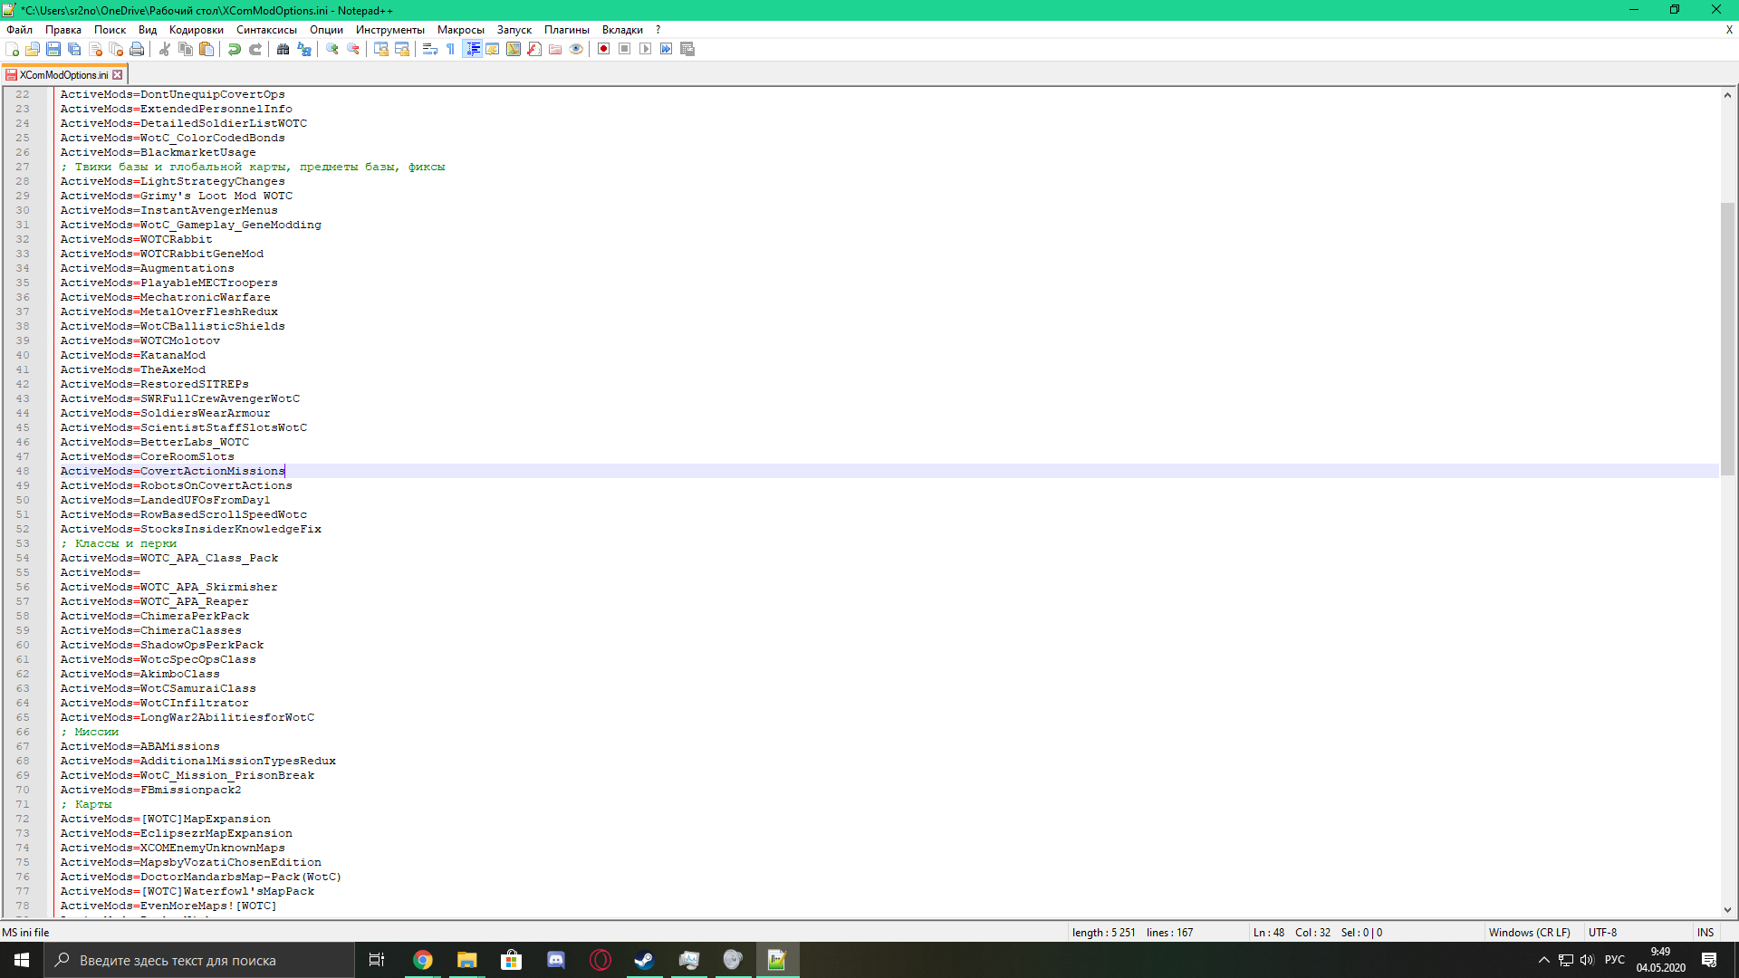The height and width of the screenshot is (978, 1739).
Task: Open Find with the binoculars icon
Action: (x=283, y=49)
